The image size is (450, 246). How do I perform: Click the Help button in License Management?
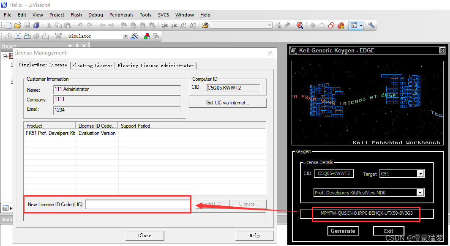(x=254, y=236)
